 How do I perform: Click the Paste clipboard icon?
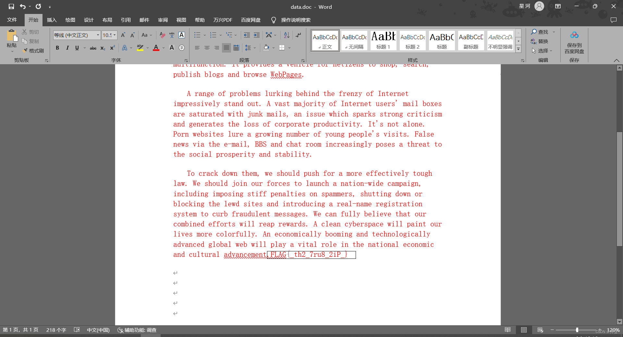point(12,36)
